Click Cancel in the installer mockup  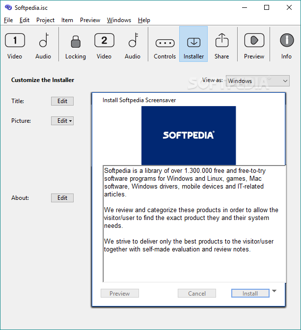click(197, 293)
